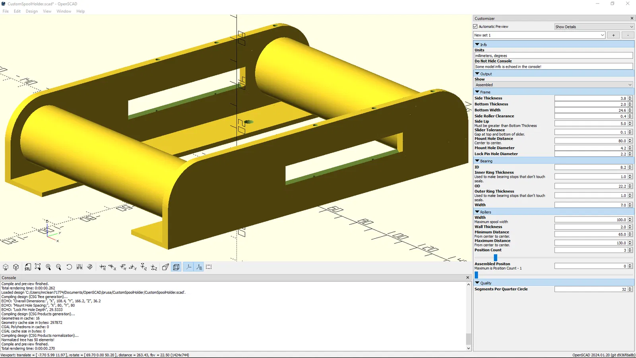The image size is (636, 358).
Task: Click the Preview render icon
Action: click(x=6, y=267)
